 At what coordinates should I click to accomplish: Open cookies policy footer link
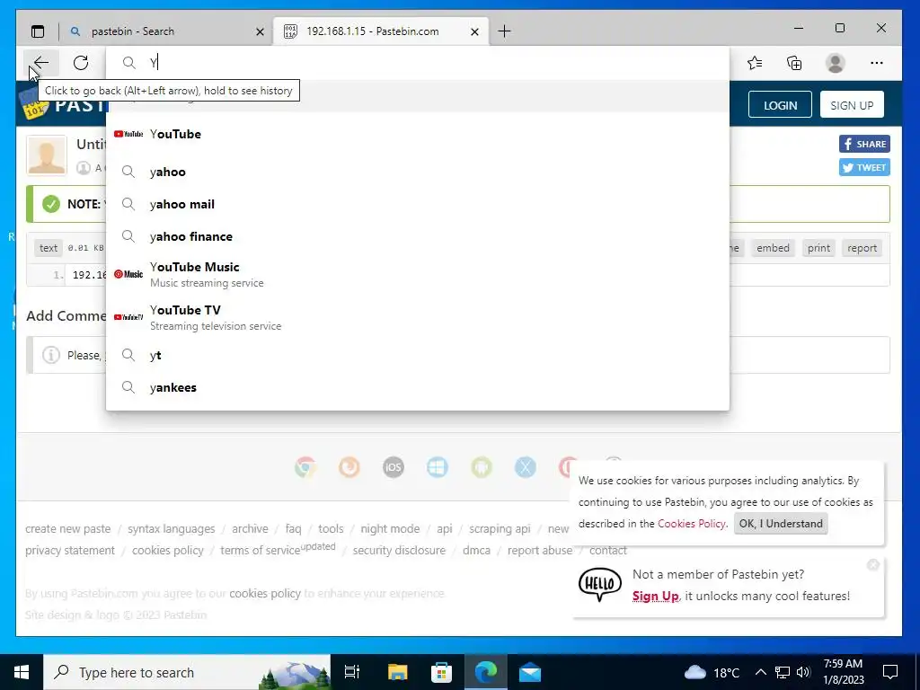point(168,551)
